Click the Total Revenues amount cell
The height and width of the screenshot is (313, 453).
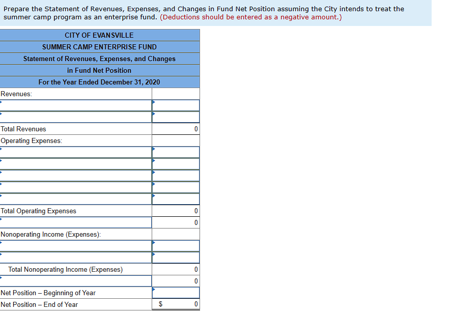point(176,129)
